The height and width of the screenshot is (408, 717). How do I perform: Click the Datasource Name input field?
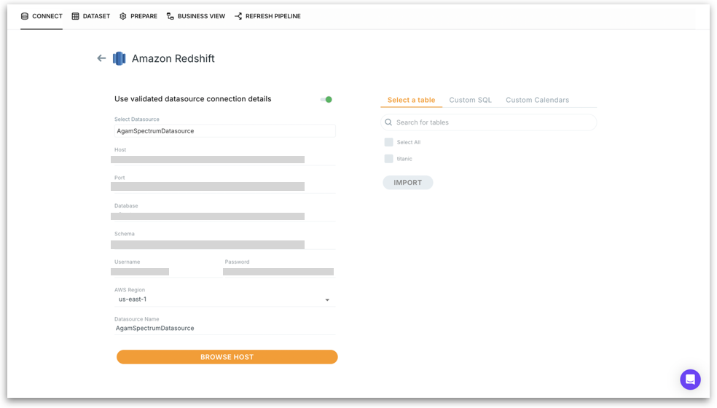[x=224, y=328]
